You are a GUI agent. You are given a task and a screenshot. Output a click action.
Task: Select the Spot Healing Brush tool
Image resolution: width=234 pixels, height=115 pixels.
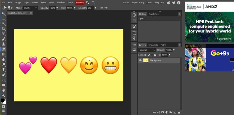[x=3, y=34]
